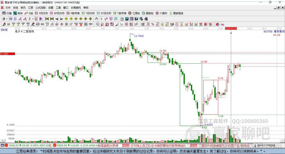Open the T四方形 tool
Screen dimensions: 285x154
(88, 13)
